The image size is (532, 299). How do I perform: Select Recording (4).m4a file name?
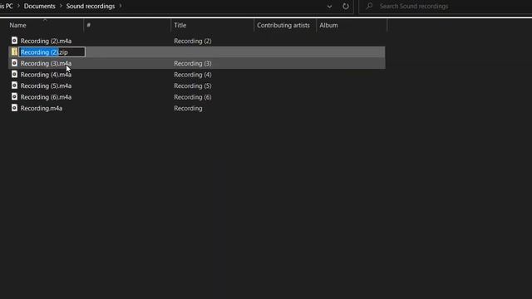[46, 74]
